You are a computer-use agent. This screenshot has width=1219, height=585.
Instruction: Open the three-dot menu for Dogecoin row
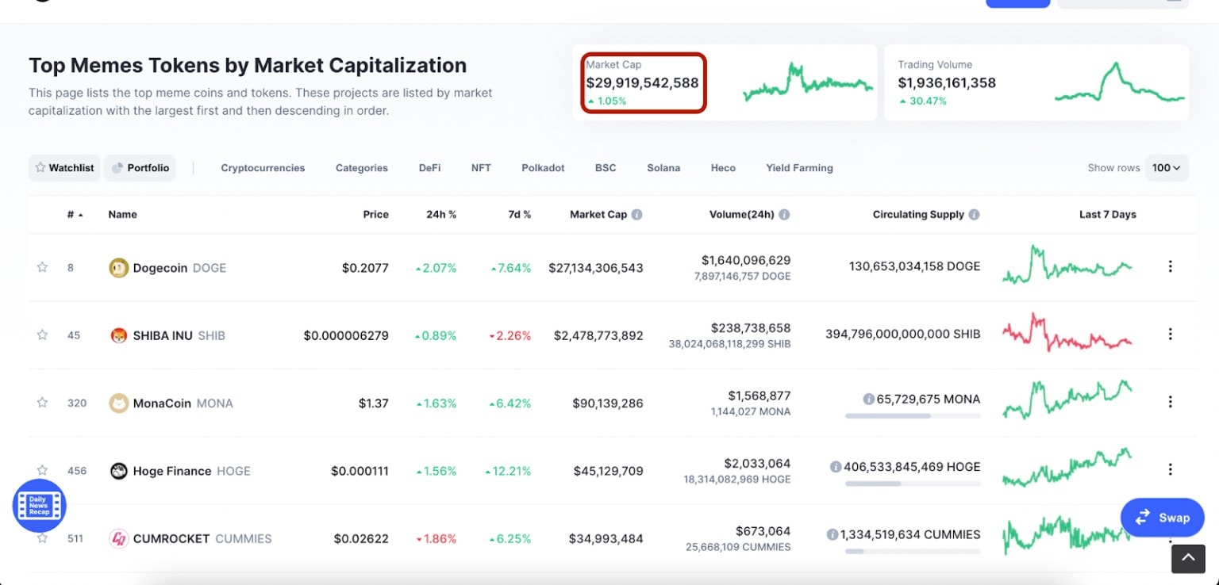1171,267
